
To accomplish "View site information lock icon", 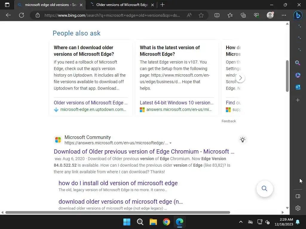I will (38, 15).
